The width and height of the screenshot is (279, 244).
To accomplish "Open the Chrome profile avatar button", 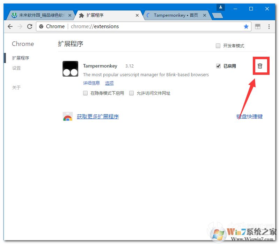I will point(221,7).
